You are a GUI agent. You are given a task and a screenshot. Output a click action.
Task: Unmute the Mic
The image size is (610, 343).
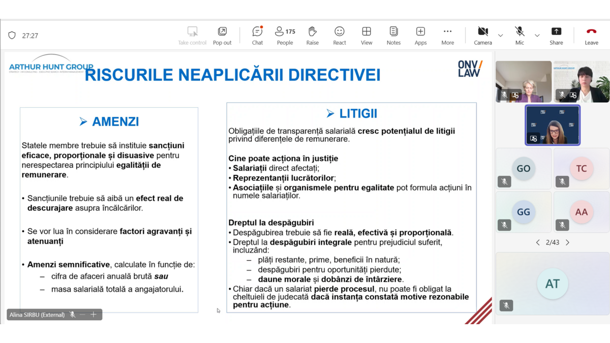519,36
